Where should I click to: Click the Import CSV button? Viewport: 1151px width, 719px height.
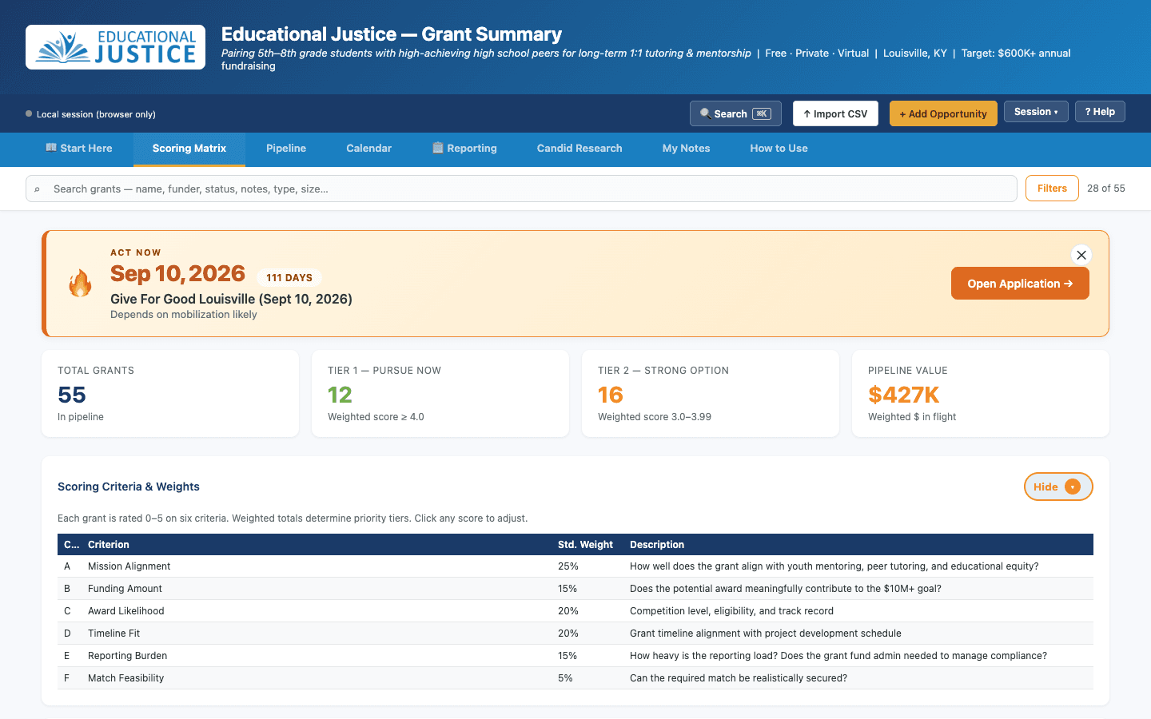pos(835,113)
